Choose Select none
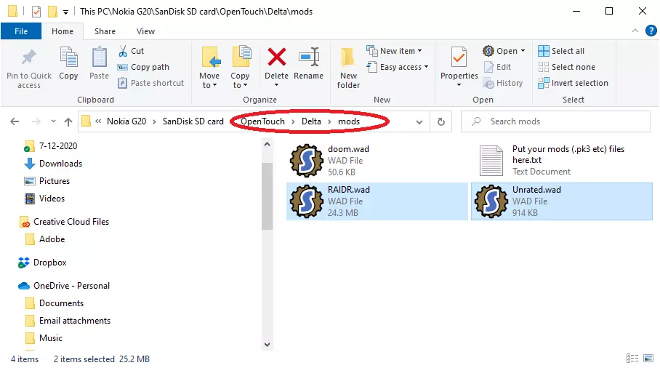Screen dimensions: 660x368 click(x=566, y=67)
